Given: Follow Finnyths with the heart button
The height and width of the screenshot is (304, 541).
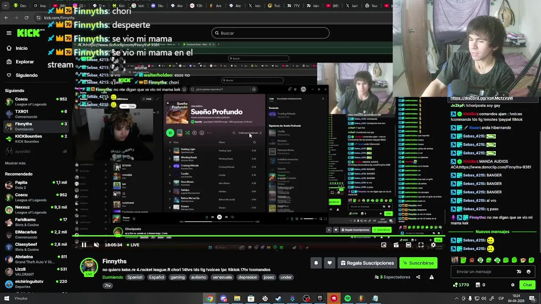Looking at the screenshot, I should tap(330, 263).
